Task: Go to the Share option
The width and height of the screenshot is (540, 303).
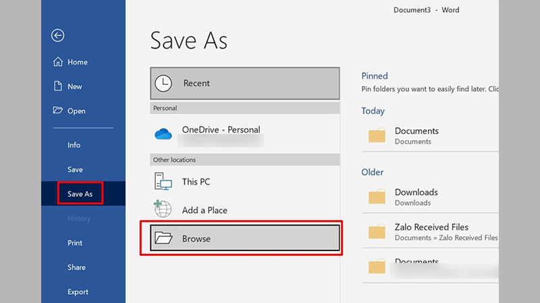Action: [76, 267]
